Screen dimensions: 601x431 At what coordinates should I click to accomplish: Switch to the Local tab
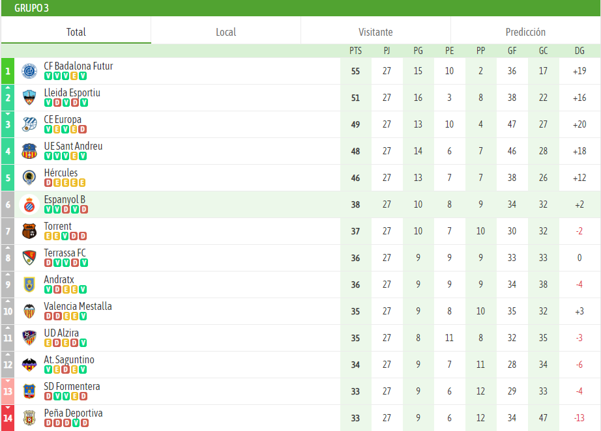click(225, 31)
